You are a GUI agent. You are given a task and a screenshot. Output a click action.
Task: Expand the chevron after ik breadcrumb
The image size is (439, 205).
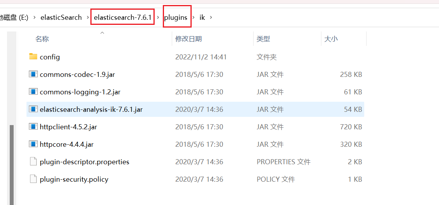(x=211, y=17)
